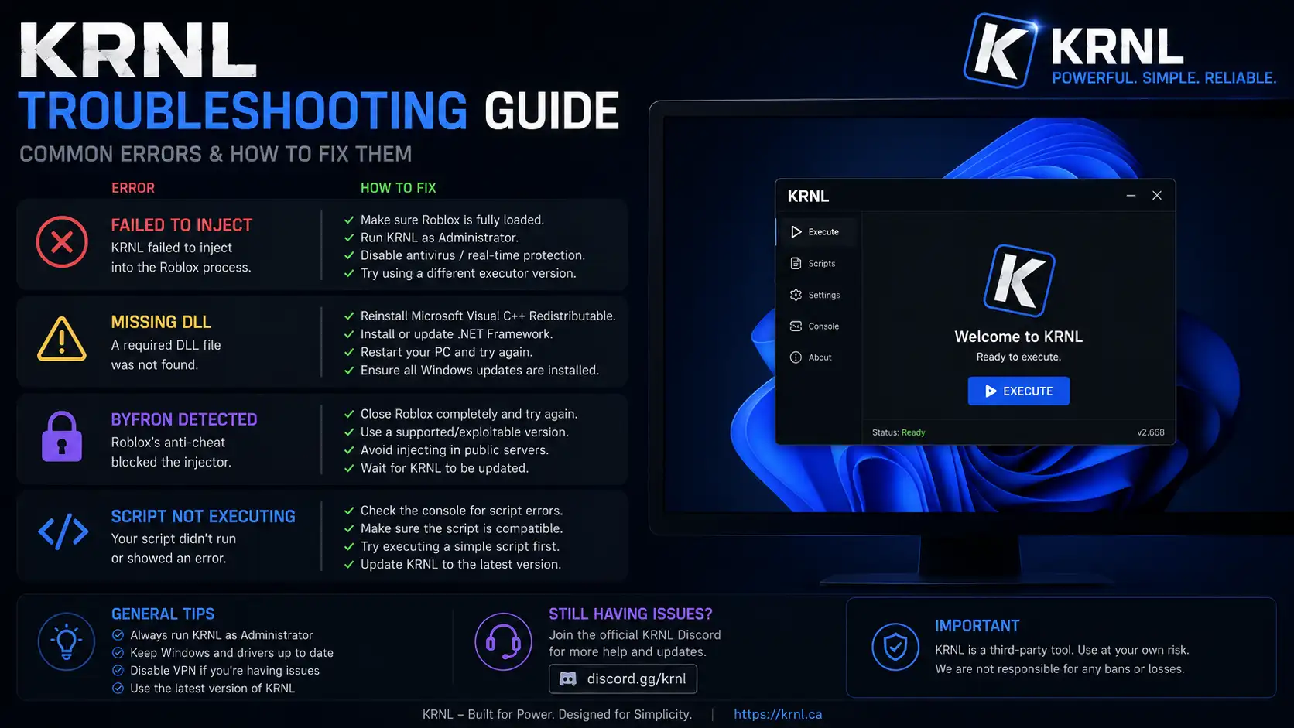Click circled check beside 'Always run KRNL as Administrator'

tap(118, 635)
